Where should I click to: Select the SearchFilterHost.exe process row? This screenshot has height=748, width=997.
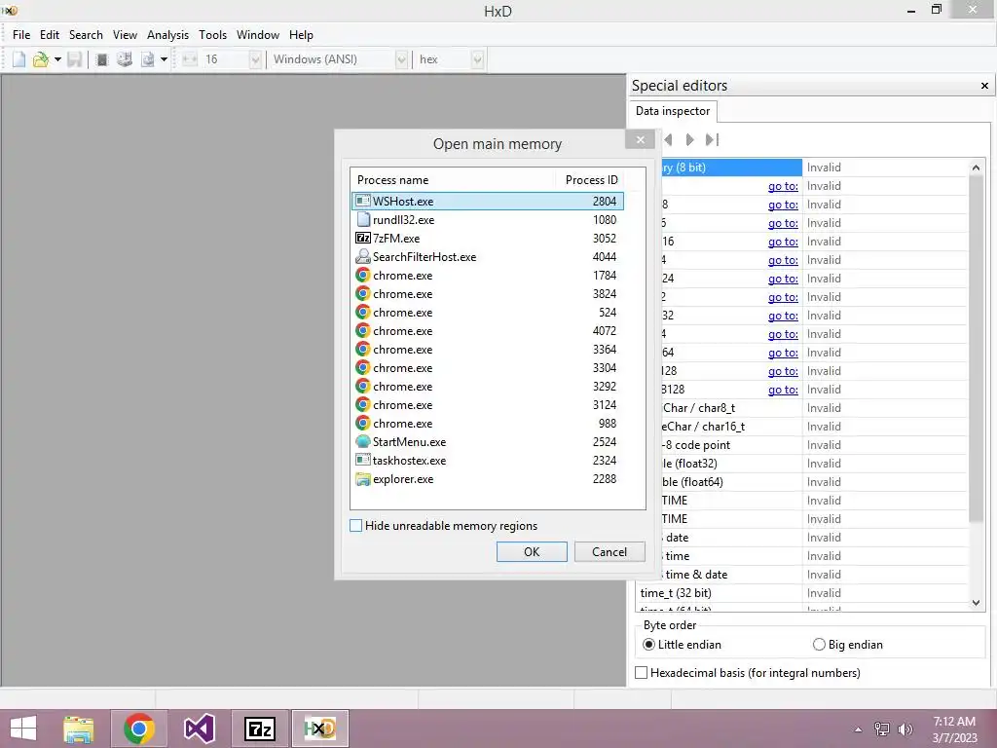488,256
